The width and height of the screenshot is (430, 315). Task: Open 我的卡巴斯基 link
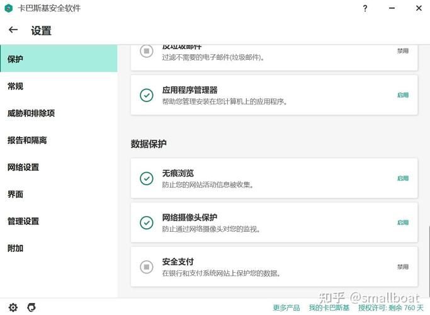tap(329, 307)
